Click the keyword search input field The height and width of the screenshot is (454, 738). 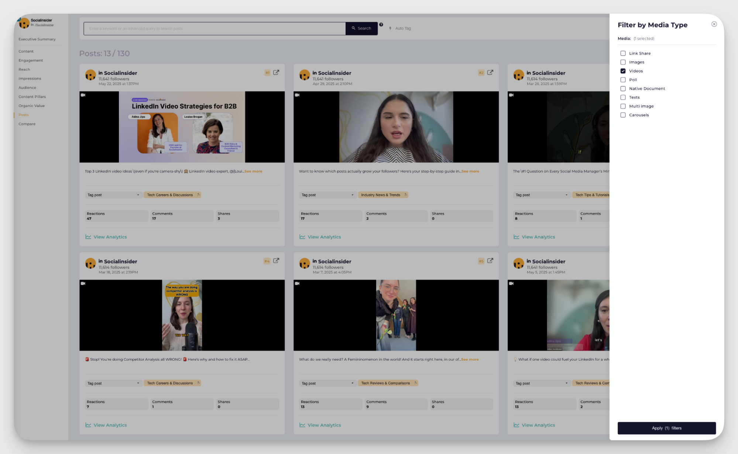point(214,28)
